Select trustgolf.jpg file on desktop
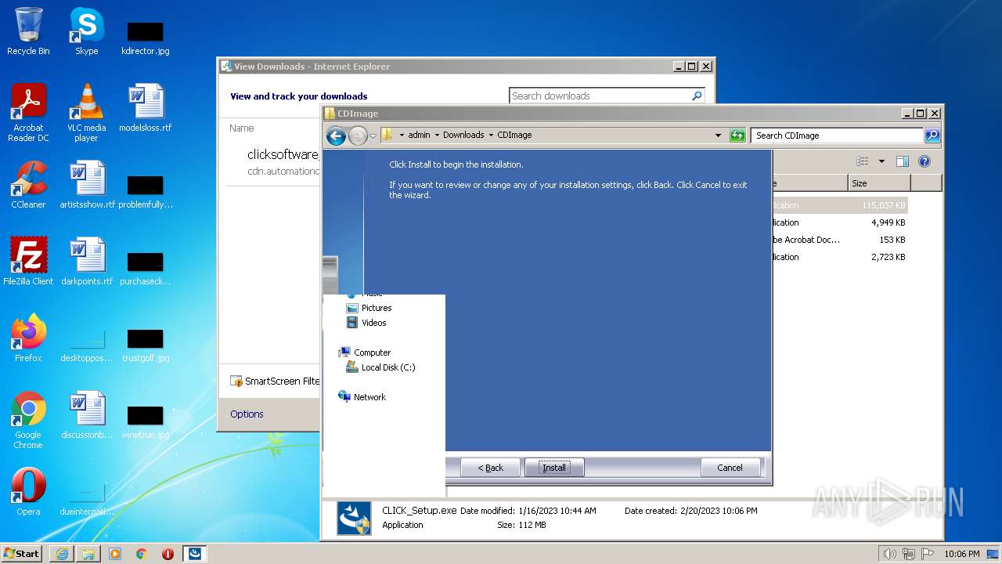 click(146, 345)
